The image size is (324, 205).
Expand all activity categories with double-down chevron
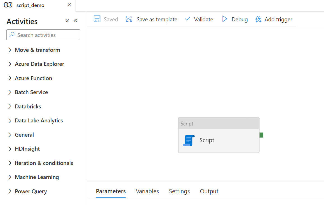click(67, 21)
